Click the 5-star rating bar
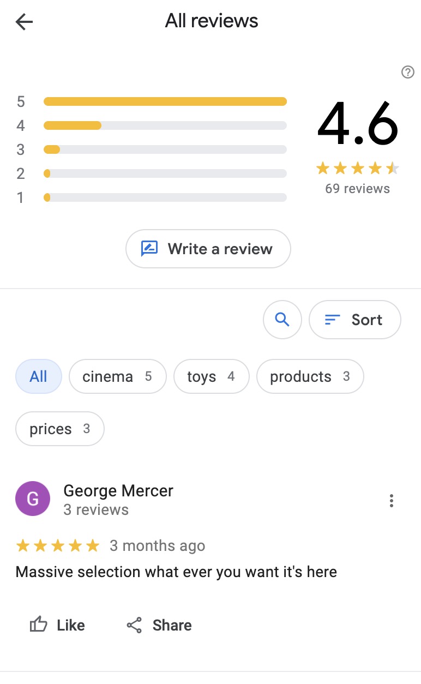 pyautogui.click(x=165, y=101)
